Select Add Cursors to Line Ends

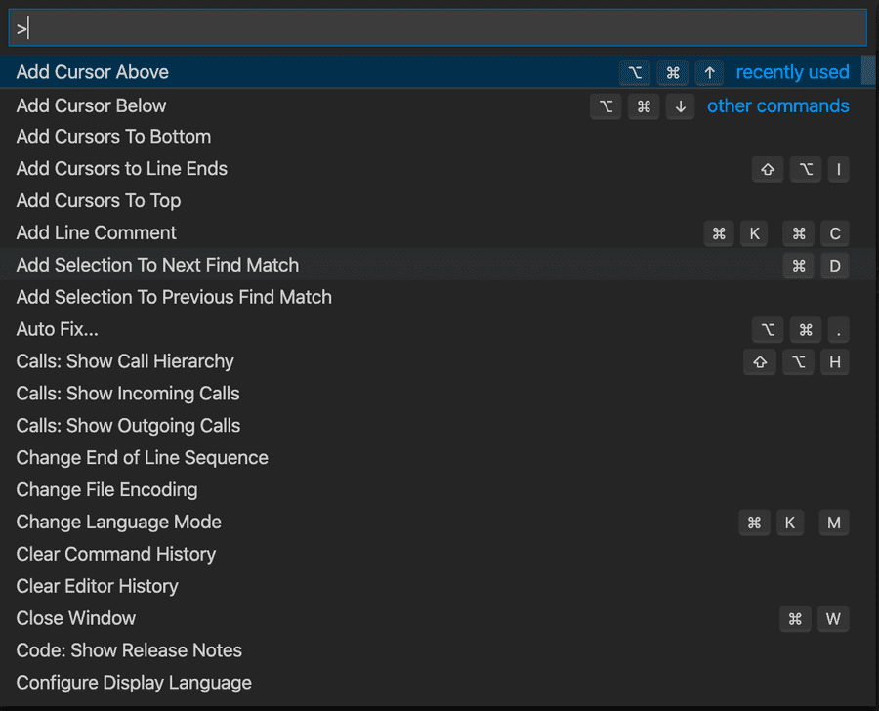click(122, 169)
